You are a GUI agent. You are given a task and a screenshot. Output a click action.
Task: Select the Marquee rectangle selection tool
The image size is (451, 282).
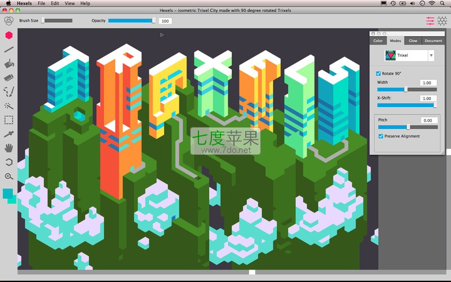[9, 120]
